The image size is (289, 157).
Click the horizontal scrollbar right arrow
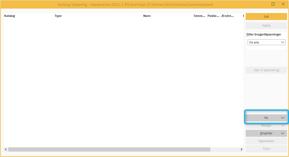point(242,149)
